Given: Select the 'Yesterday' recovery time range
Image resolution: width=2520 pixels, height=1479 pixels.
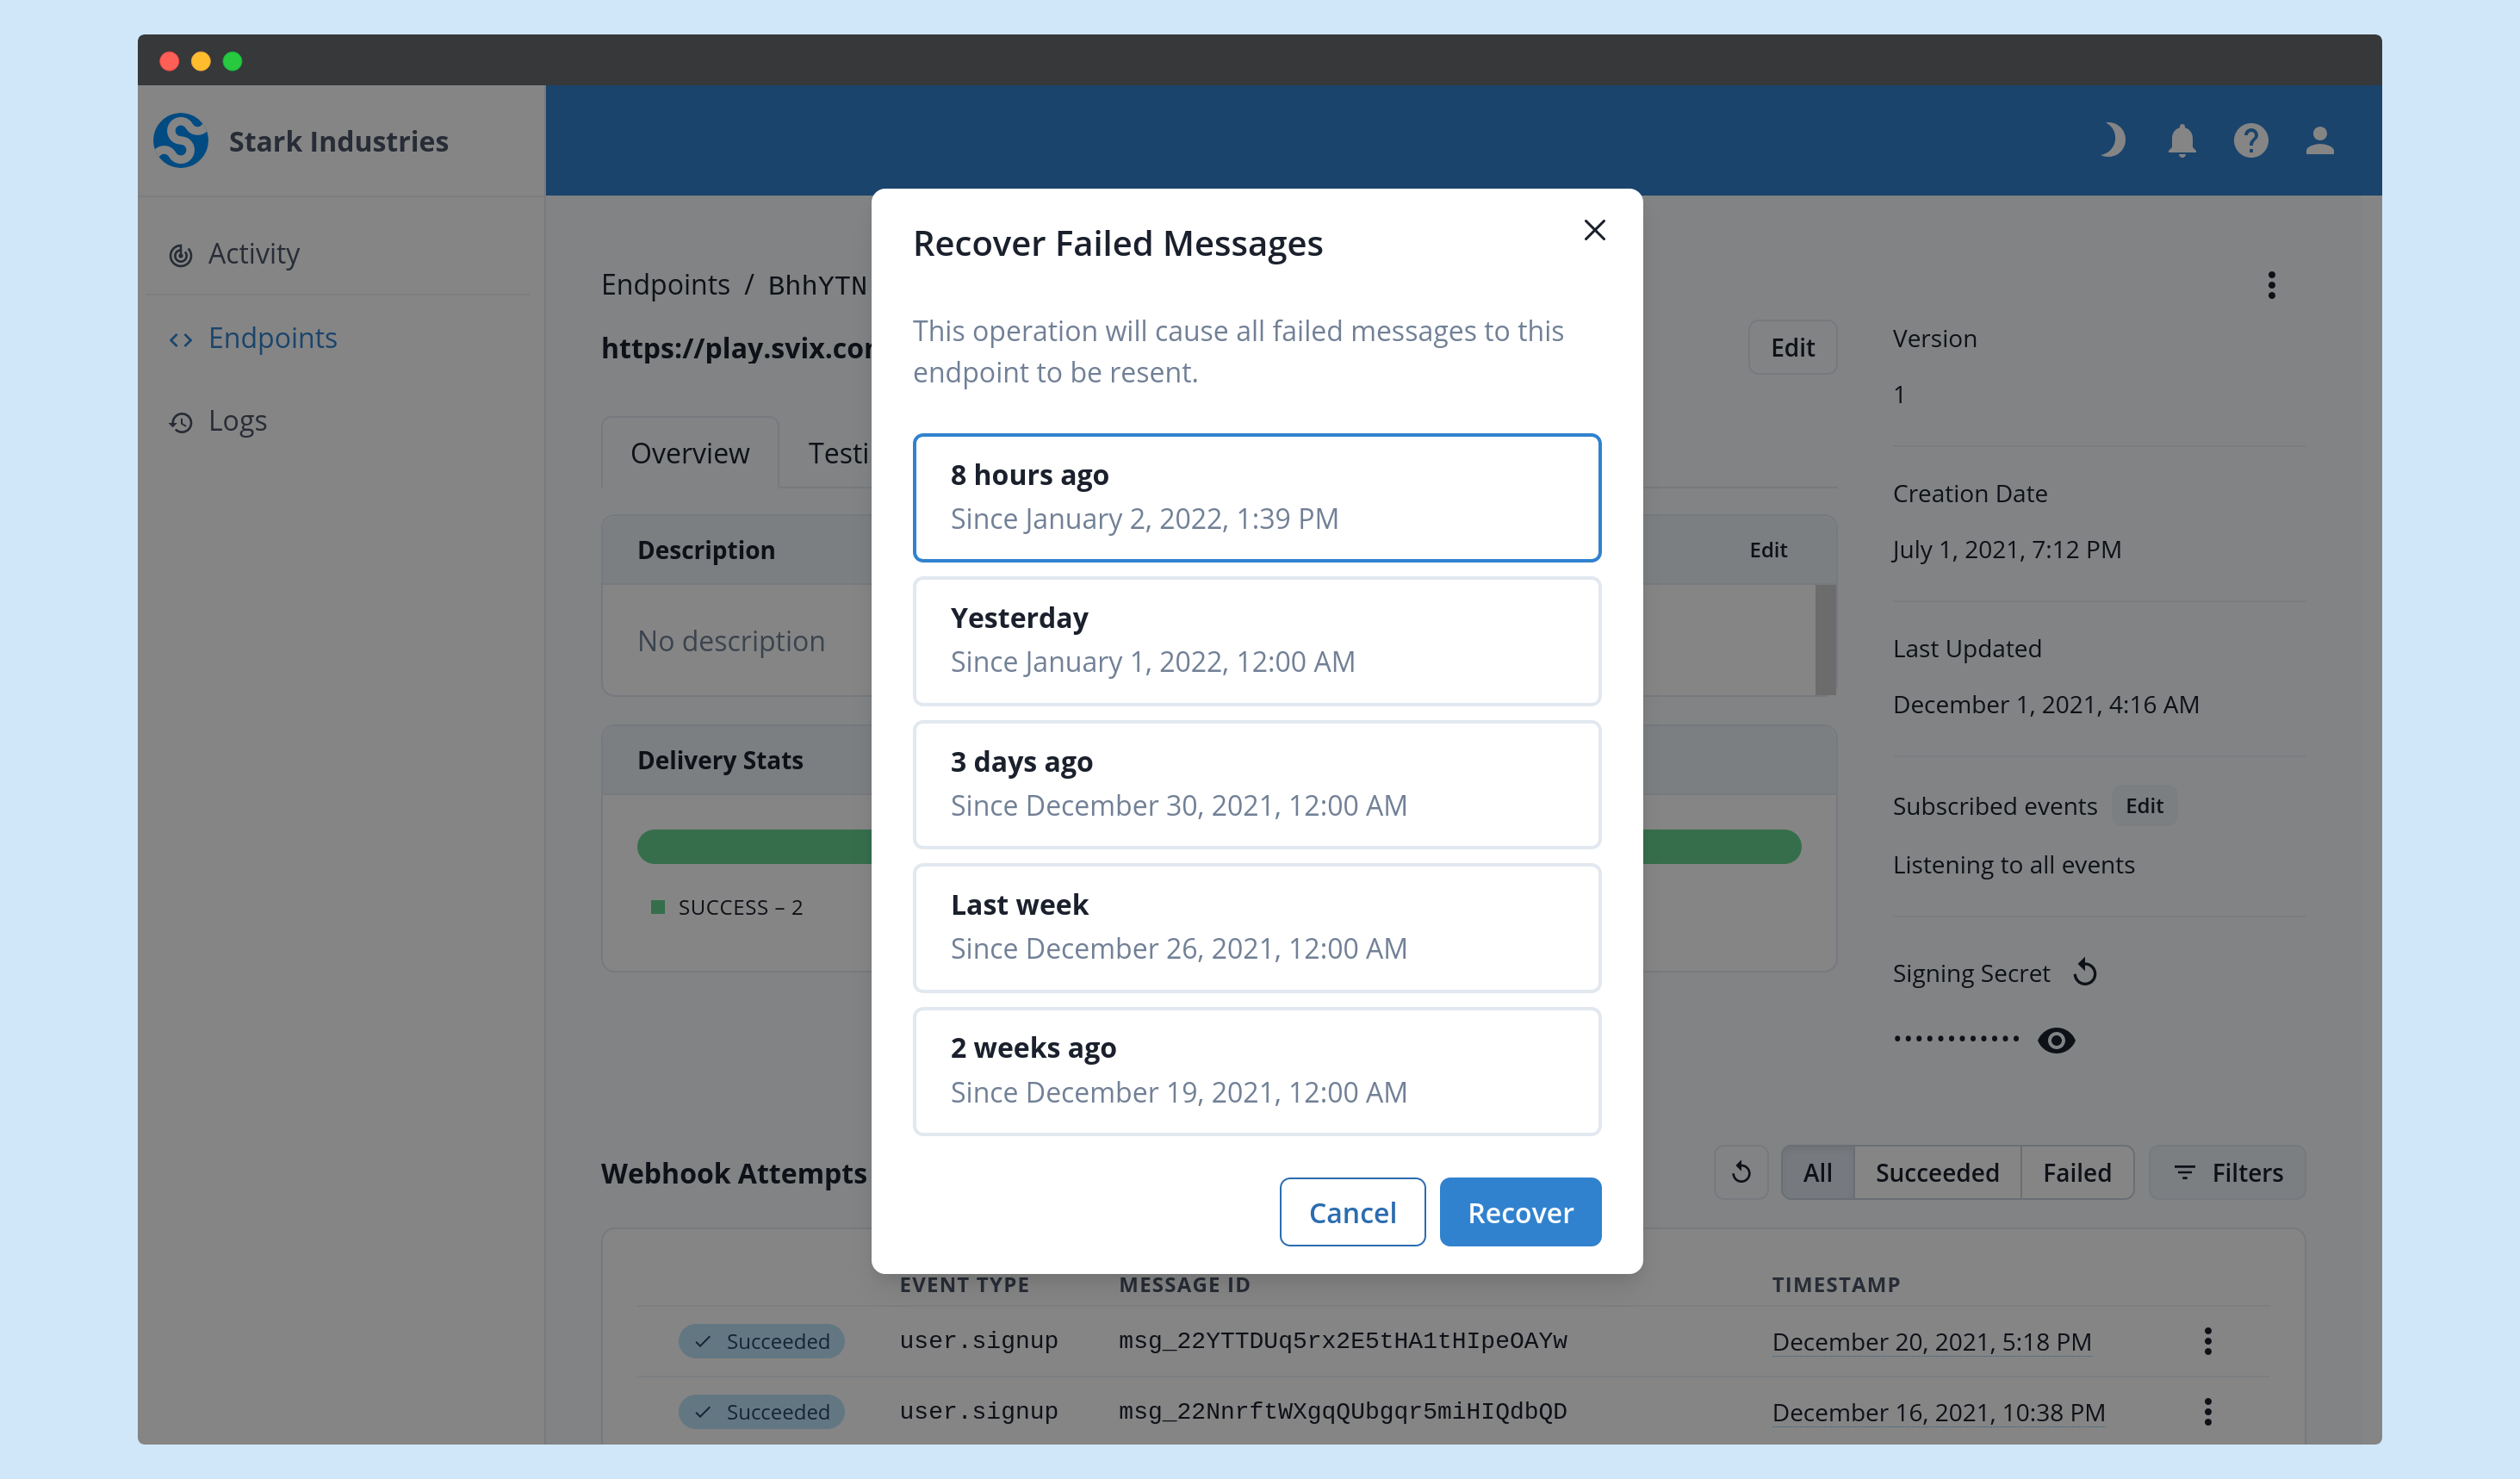Looking at the screenshot, I should (1256, 640).
